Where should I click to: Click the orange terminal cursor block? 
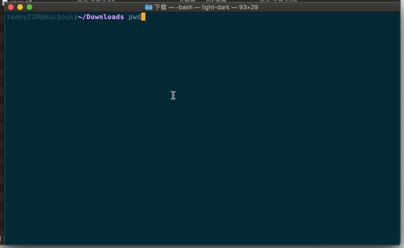pyautogui.click(x=143, y=17)
